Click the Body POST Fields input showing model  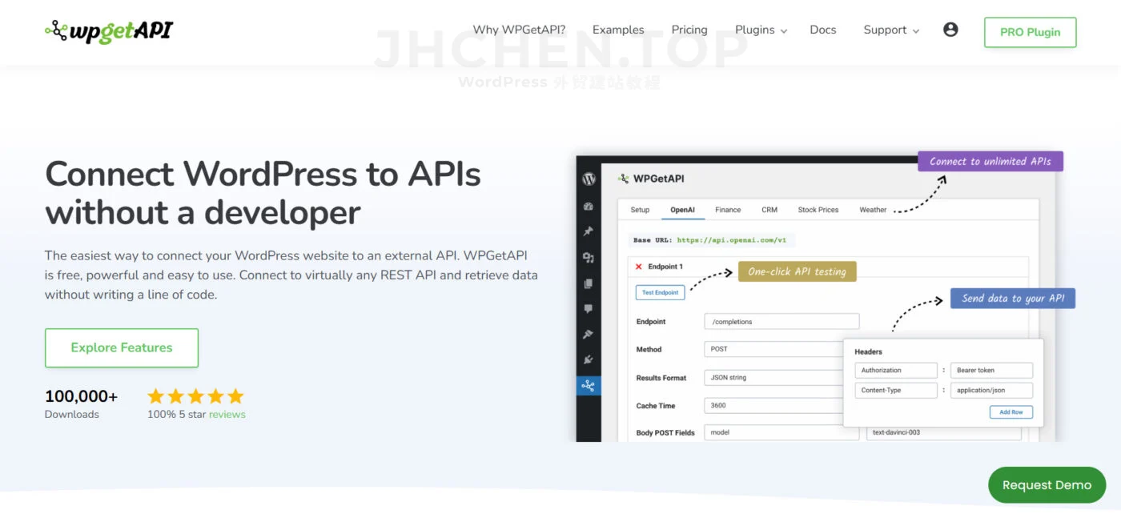[x=781, y=432]
